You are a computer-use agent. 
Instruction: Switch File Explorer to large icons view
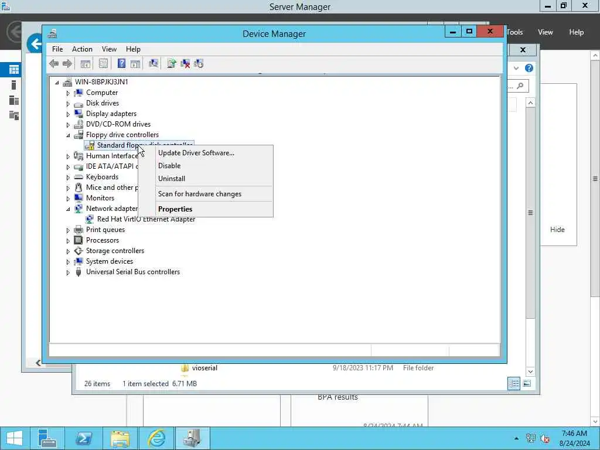click(x=527, y=383)
